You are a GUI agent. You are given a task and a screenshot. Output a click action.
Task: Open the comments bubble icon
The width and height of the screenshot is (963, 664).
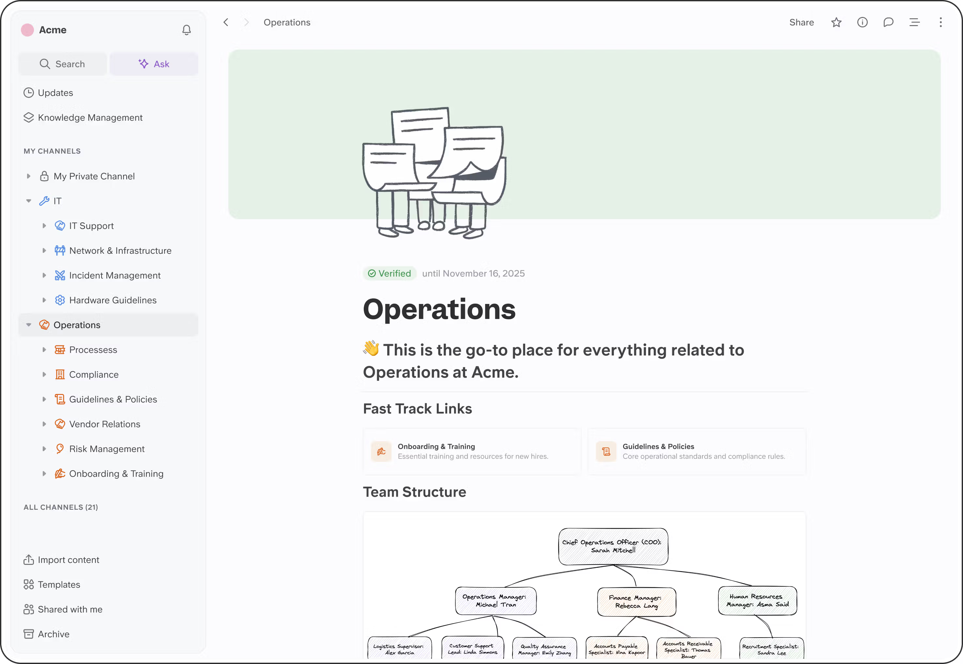coord(888,23)
